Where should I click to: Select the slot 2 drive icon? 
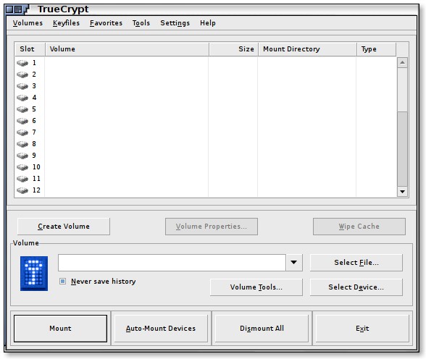coord(22,75)
